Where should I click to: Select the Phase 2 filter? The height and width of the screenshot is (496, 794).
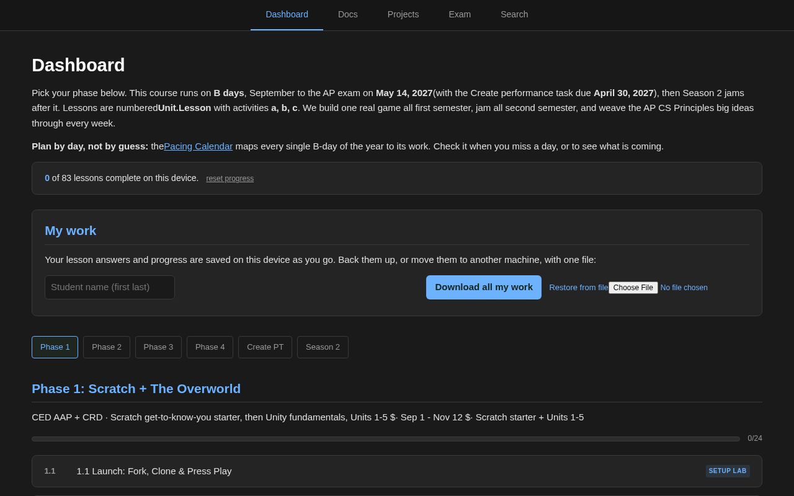coord(107,347)
